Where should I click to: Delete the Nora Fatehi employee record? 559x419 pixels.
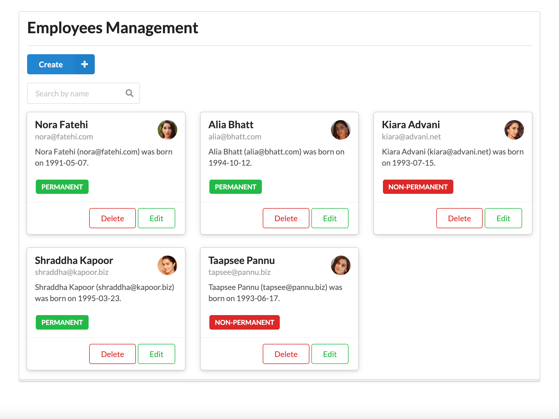click(112, 218)
